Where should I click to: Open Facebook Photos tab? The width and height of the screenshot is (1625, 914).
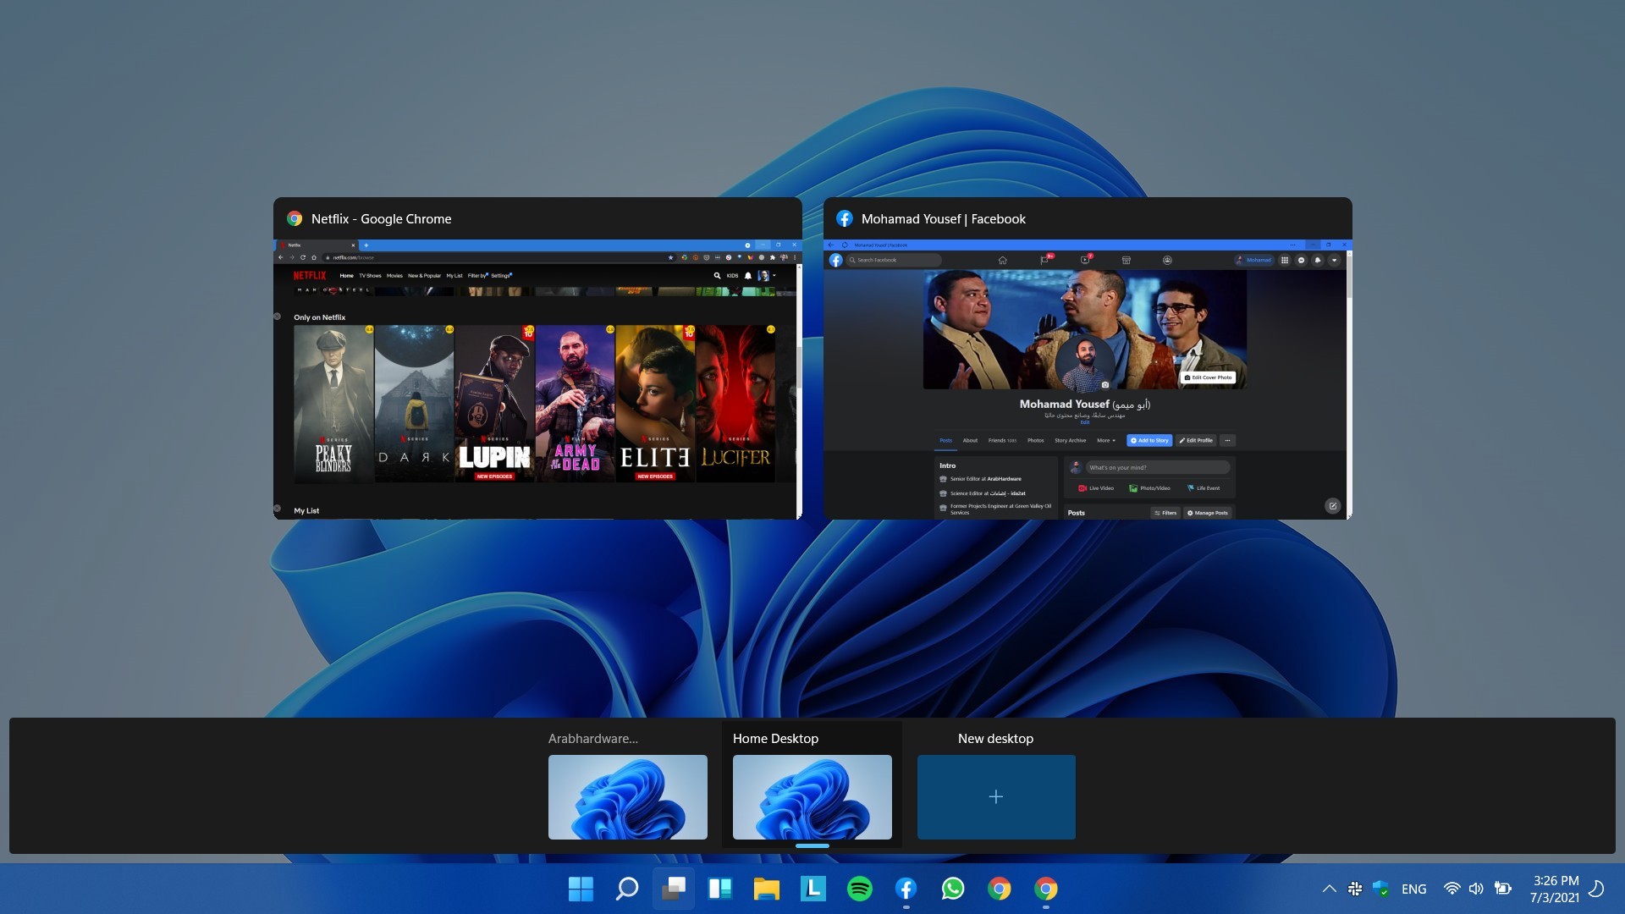tap(1035, 440)
